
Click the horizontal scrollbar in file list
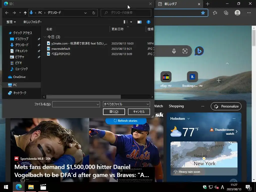pos(83,97)
